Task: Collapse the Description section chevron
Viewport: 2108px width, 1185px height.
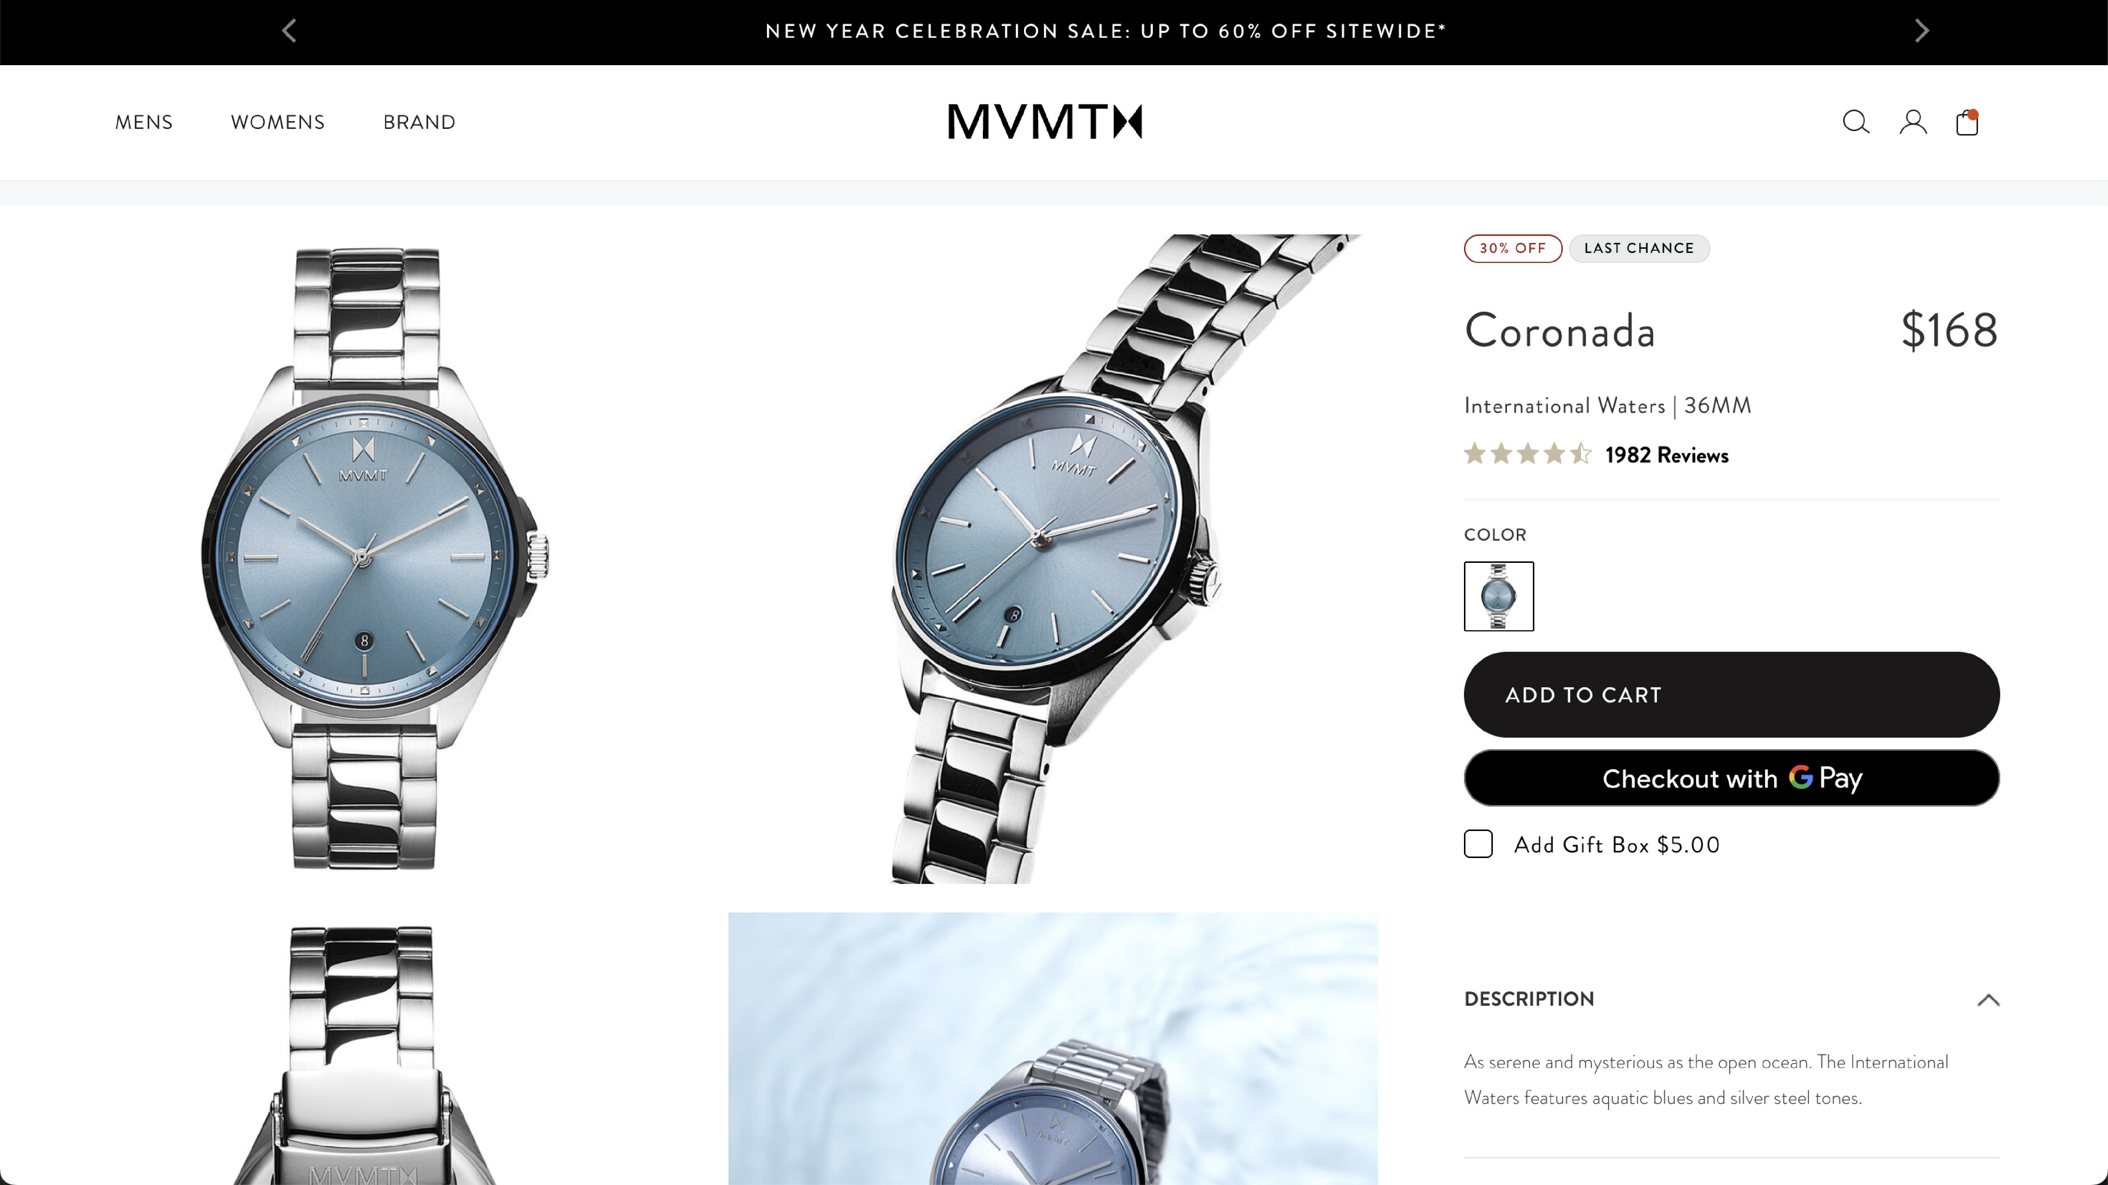Action: [x=1988, y=999]
